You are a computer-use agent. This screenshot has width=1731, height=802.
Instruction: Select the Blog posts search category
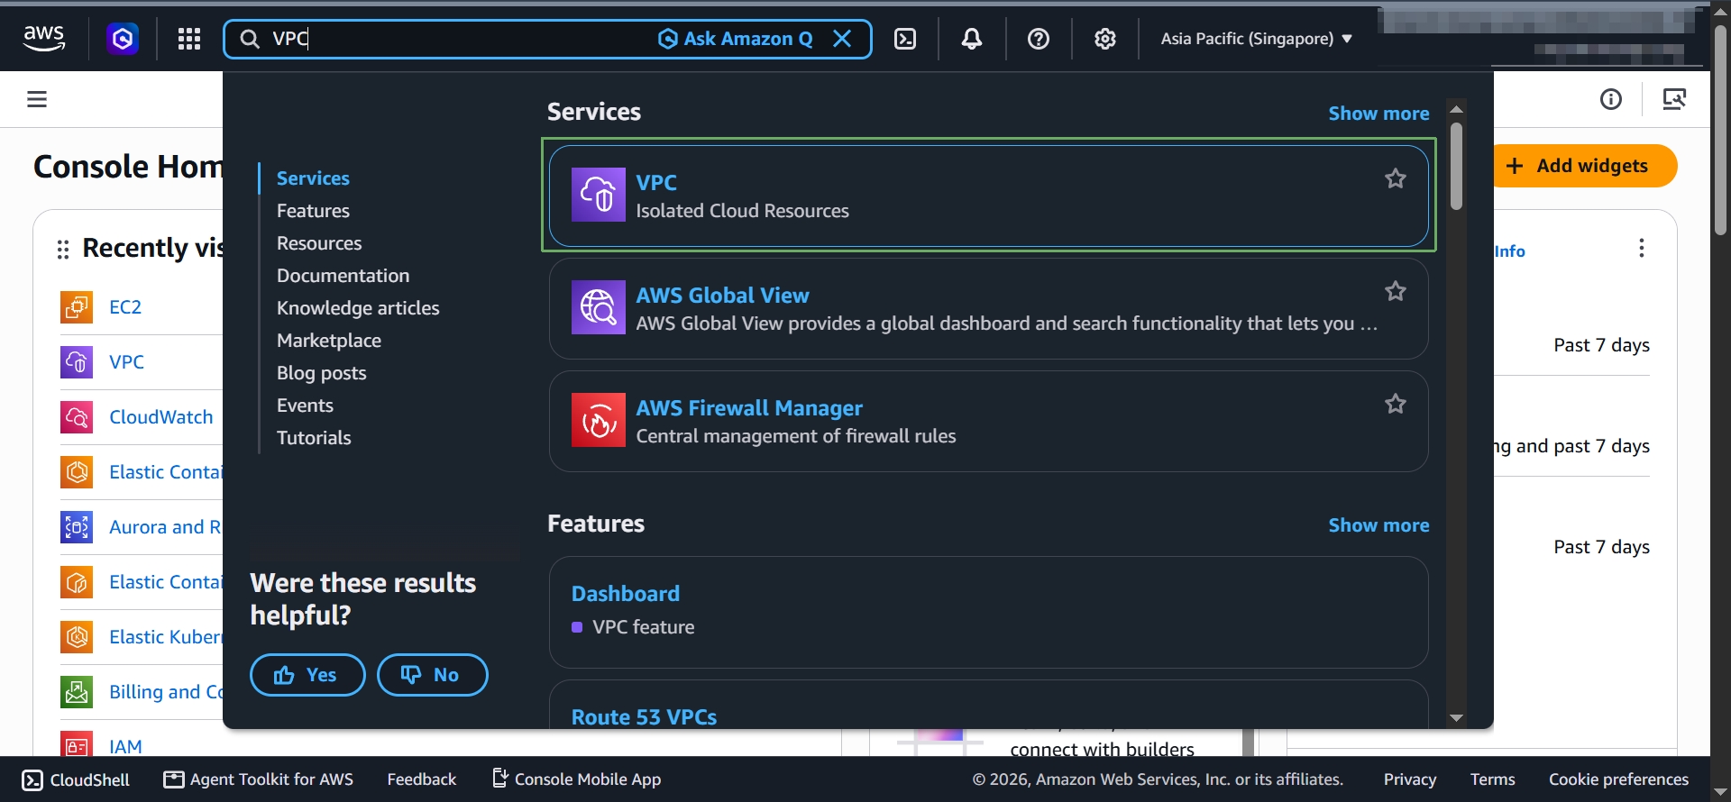[322, 373]
